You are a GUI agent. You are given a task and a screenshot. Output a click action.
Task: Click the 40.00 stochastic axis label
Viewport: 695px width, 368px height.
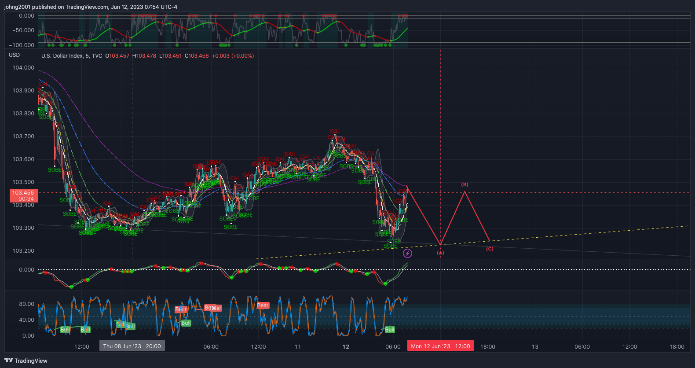pos(26,320)
